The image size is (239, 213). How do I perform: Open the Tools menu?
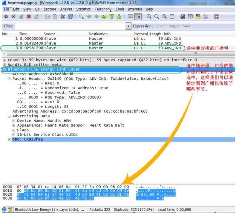pyautogui.click(x=120, y=9)
